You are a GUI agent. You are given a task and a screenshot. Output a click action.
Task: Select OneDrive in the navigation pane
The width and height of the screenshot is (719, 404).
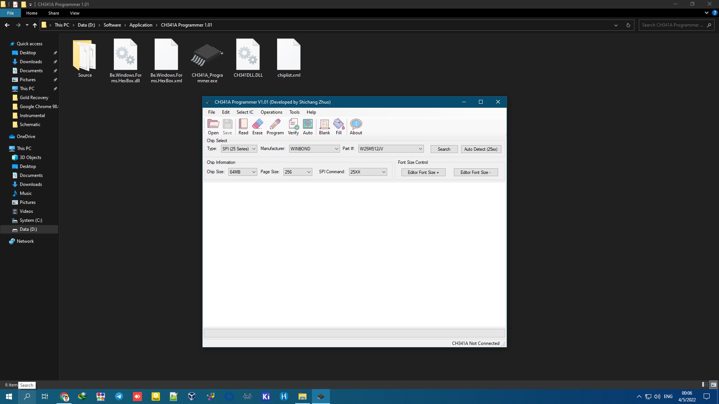point(26,137)
